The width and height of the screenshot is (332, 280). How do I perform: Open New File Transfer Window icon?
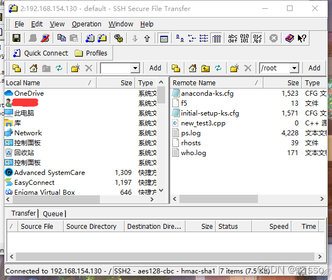(102, 38)
